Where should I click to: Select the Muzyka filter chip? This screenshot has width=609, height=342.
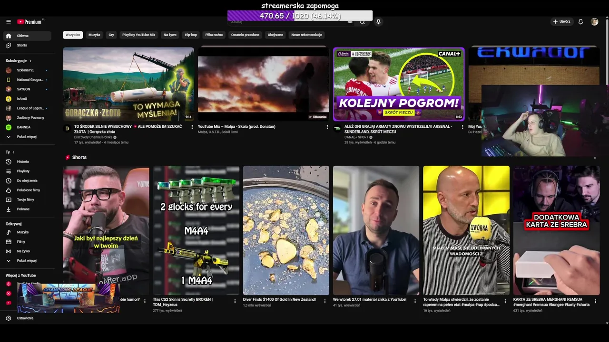coord(94,35)
